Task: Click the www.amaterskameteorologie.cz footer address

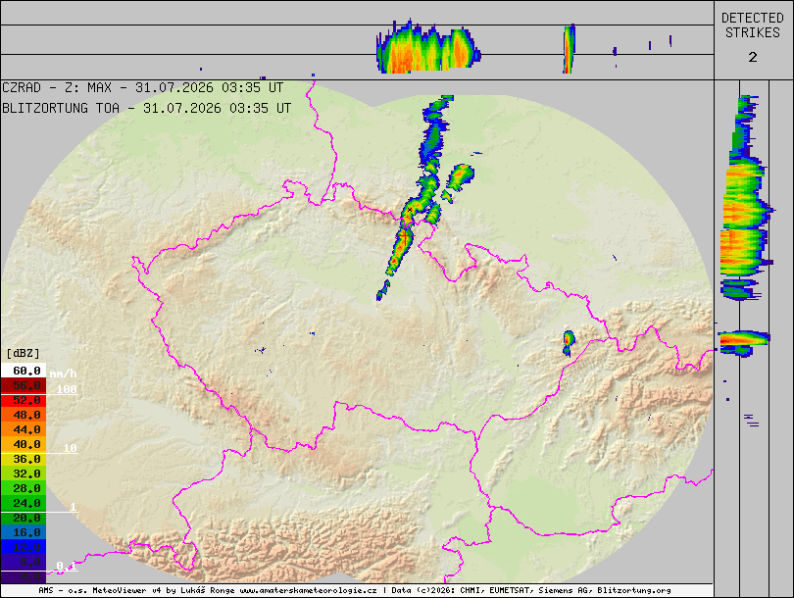Action: pyautogui.click(x=308, y=590)
